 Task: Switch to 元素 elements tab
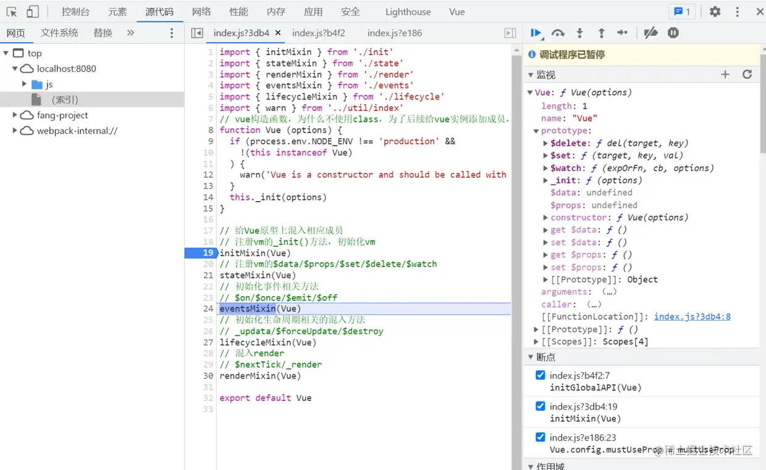[x=117, y=12]
